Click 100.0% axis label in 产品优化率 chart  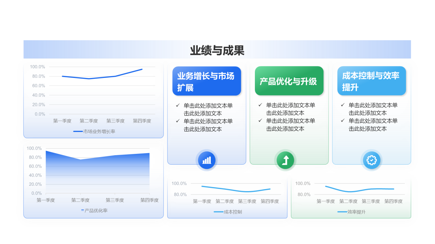(34, 148)
